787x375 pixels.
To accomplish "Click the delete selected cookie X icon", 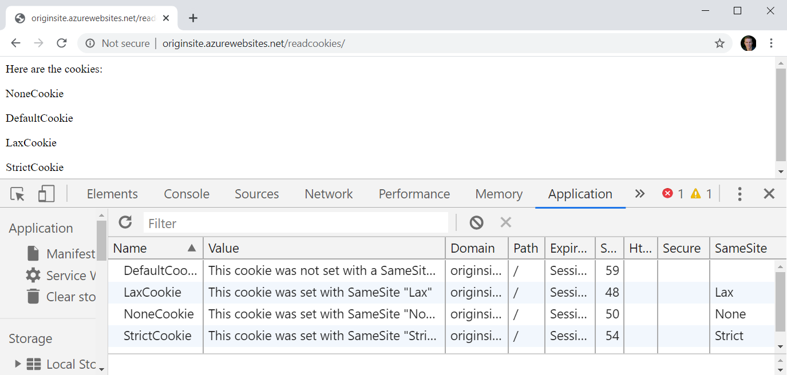I will tap(505, 222).
